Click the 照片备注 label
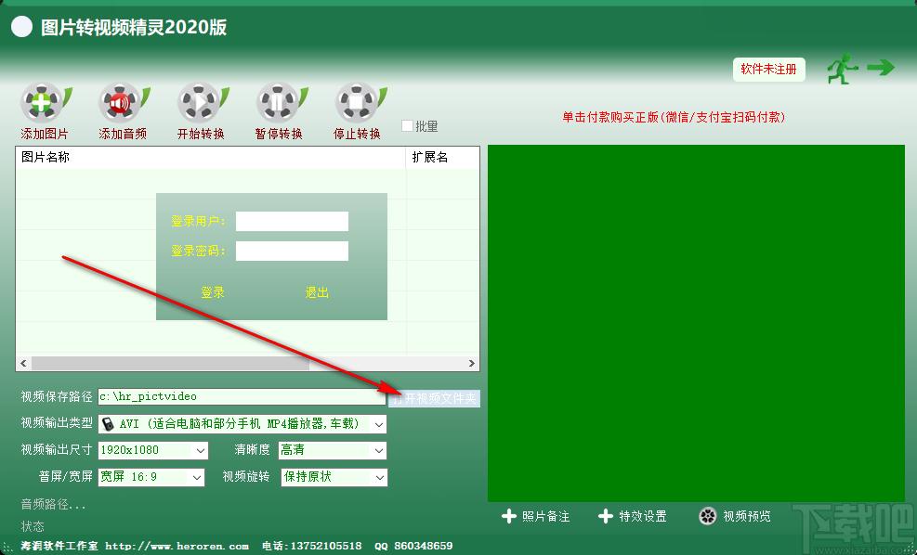Viewport: 917px width, 555px height. coord(545,516)
